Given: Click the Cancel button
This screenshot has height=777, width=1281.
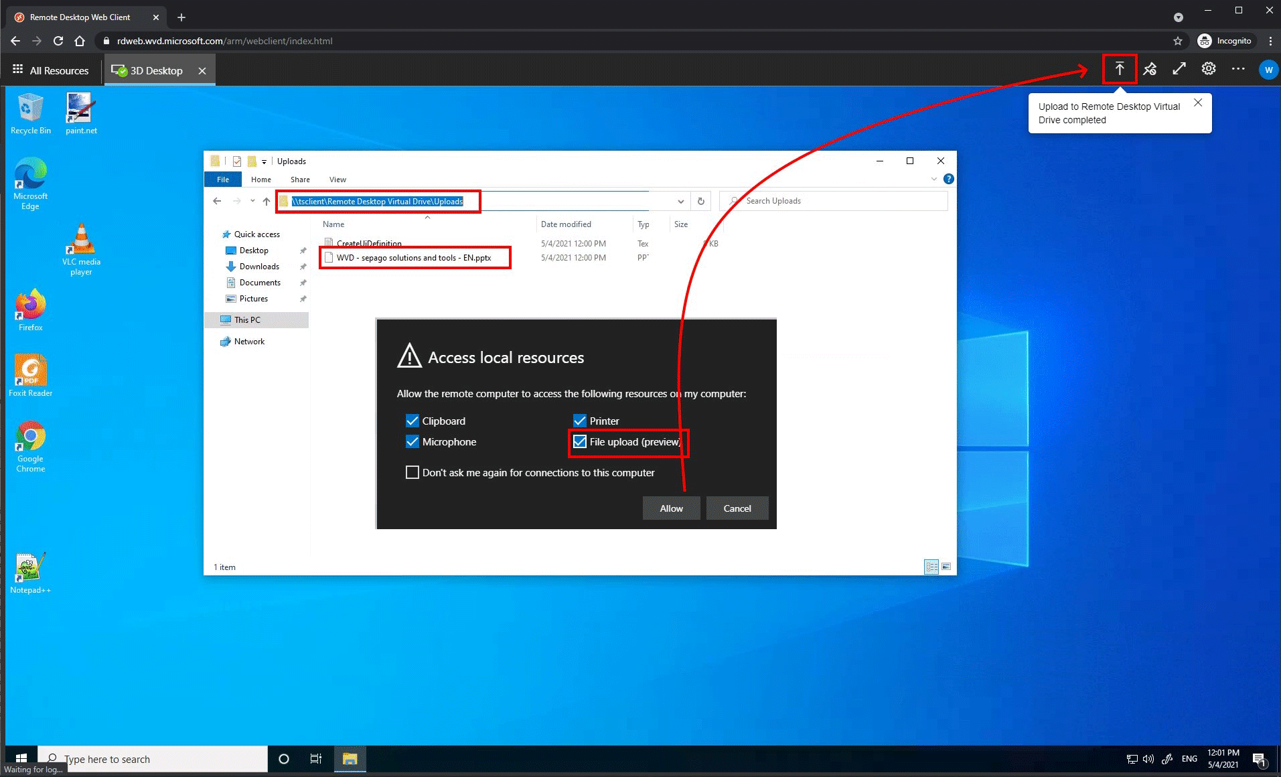Looking at the screenshot, I should click(x=737, y=508).
